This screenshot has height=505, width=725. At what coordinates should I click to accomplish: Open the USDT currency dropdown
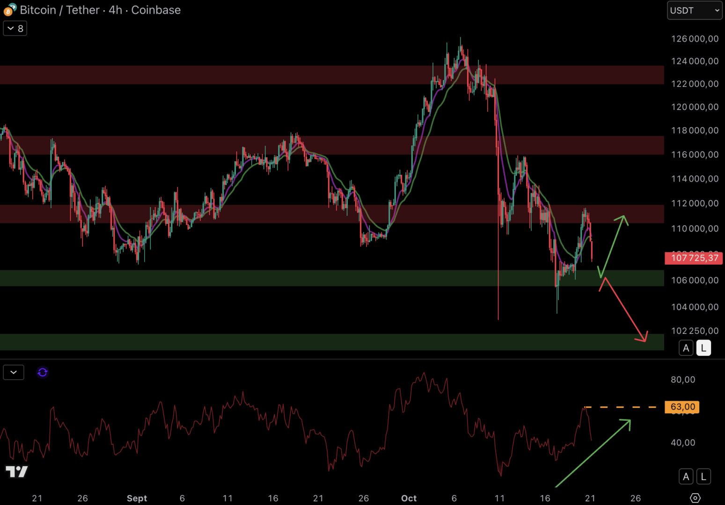[695, 10]
